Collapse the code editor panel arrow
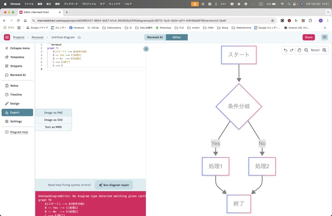 (146, 49)
